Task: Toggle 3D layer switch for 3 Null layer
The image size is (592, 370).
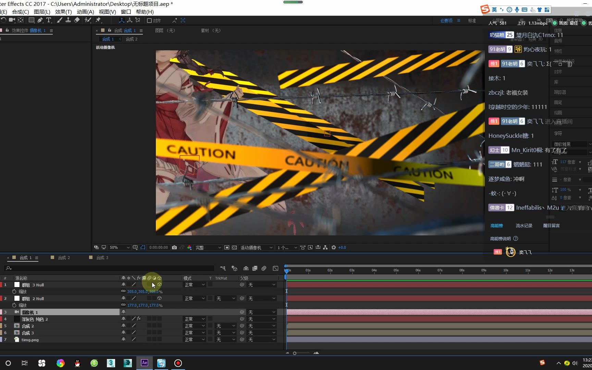Action: 159,285
